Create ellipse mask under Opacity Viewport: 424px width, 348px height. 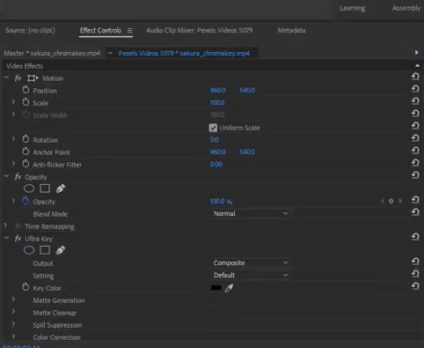[x=29, y=189]
